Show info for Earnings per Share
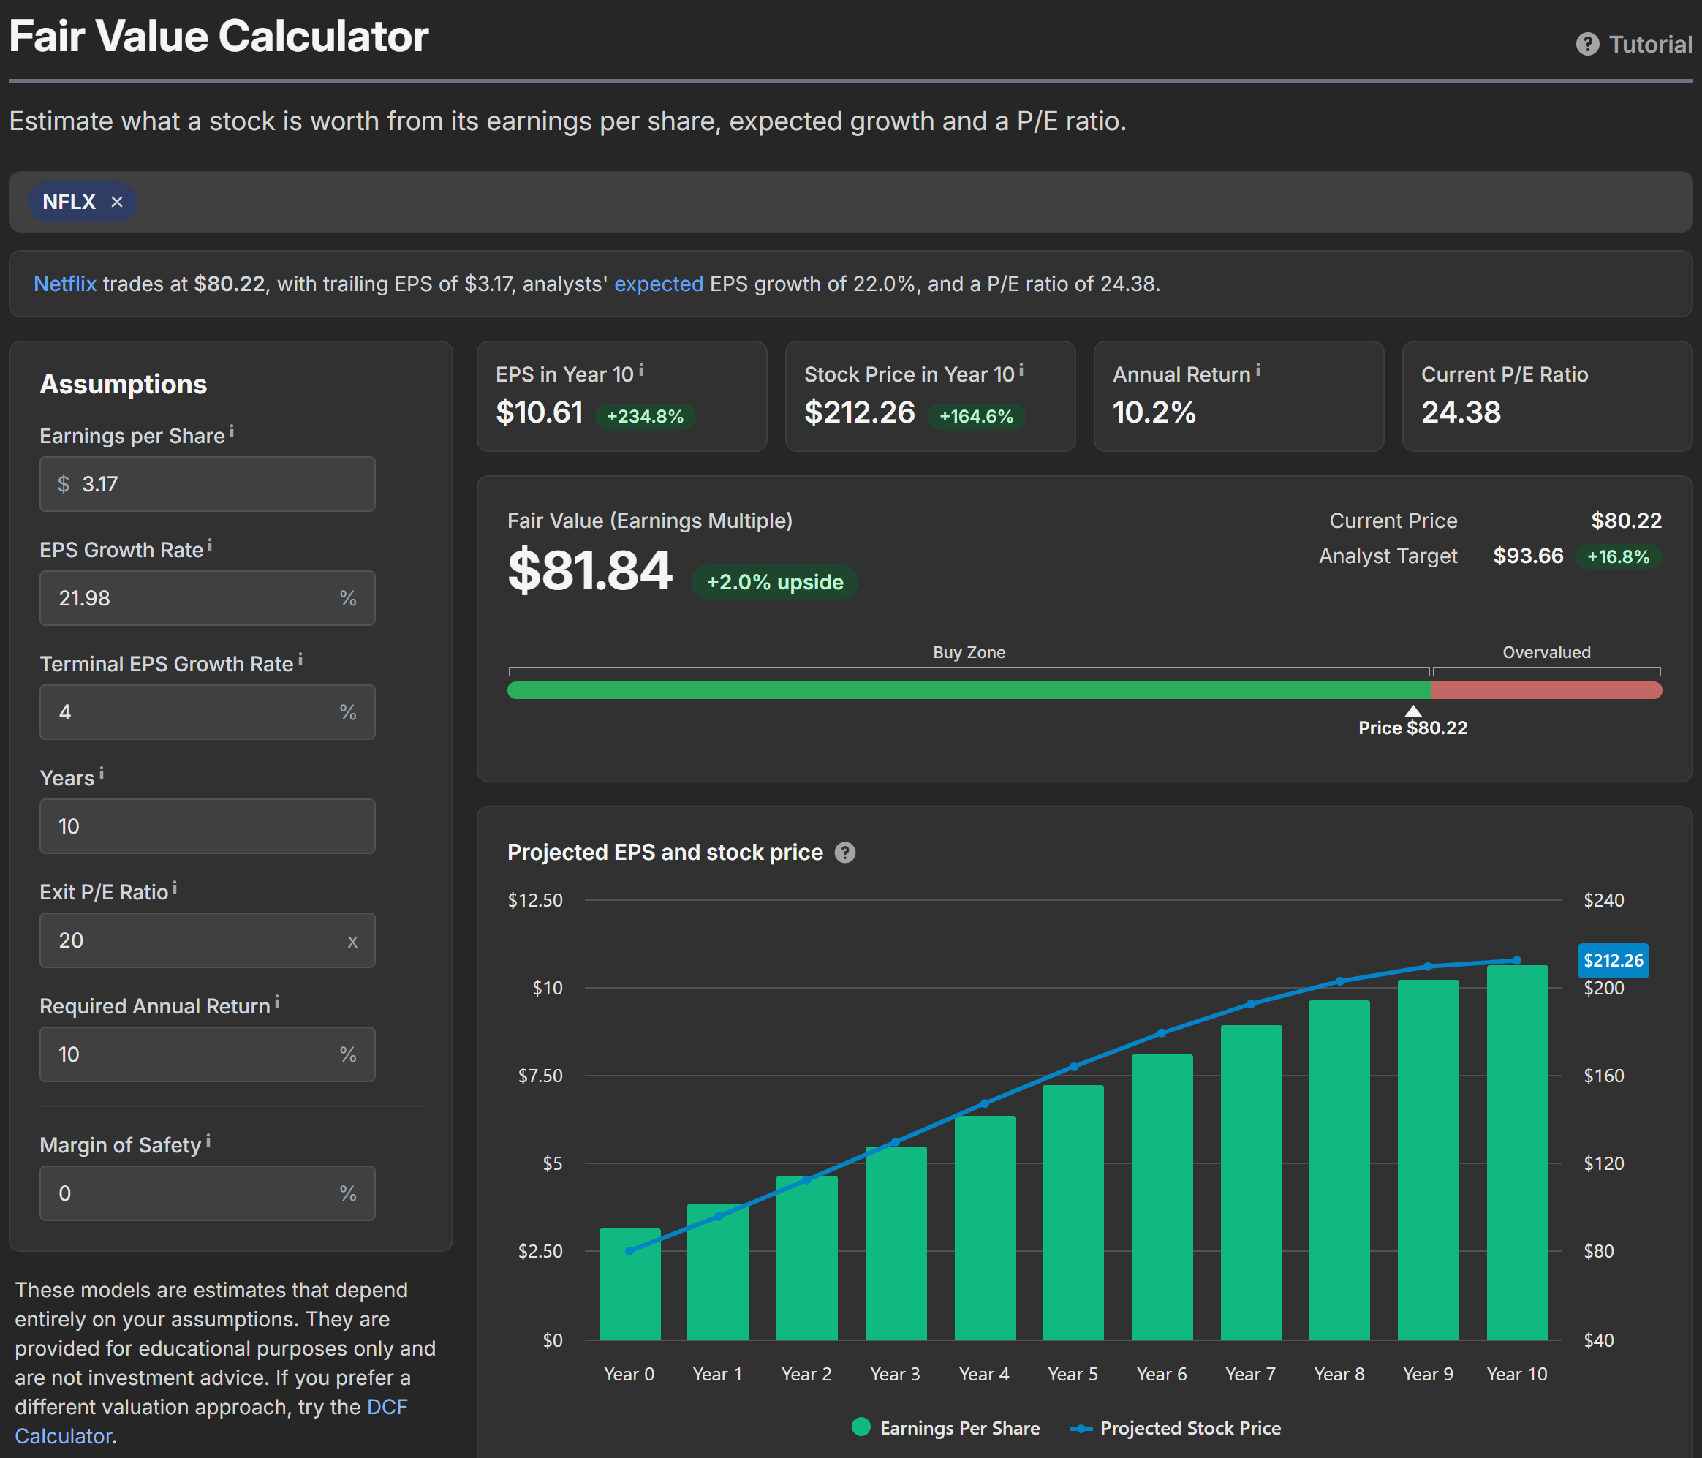Viewport: 1702px width, 1458px height. coord(232,431)
